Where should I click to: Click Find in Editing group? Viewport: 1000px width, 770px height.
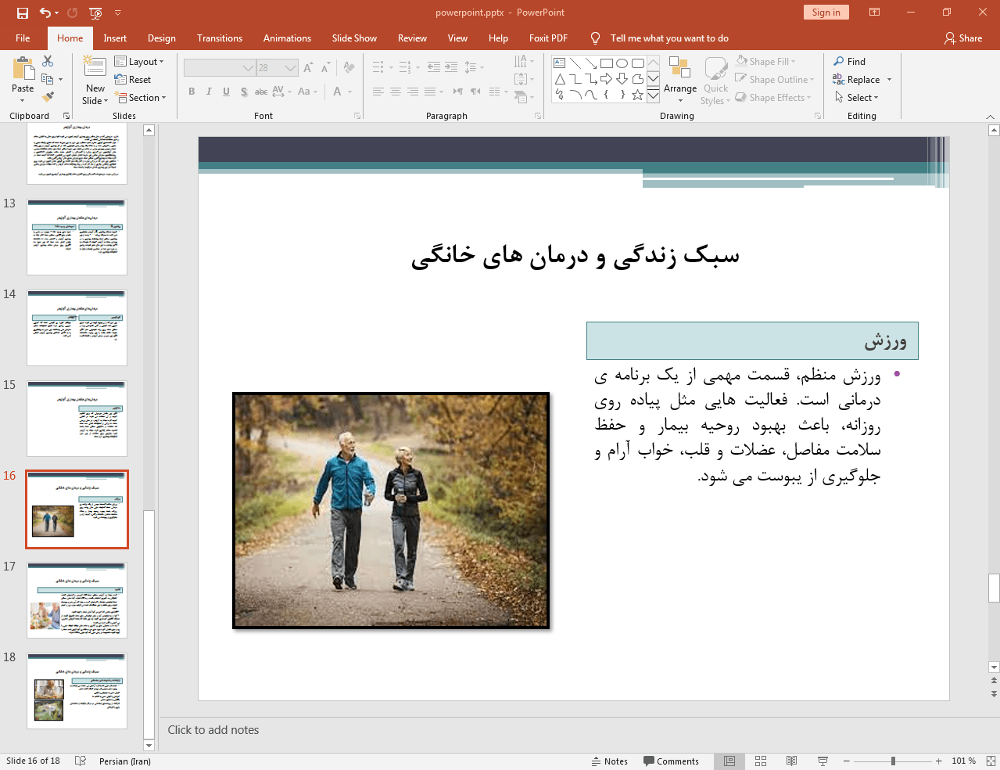[849, 61]
